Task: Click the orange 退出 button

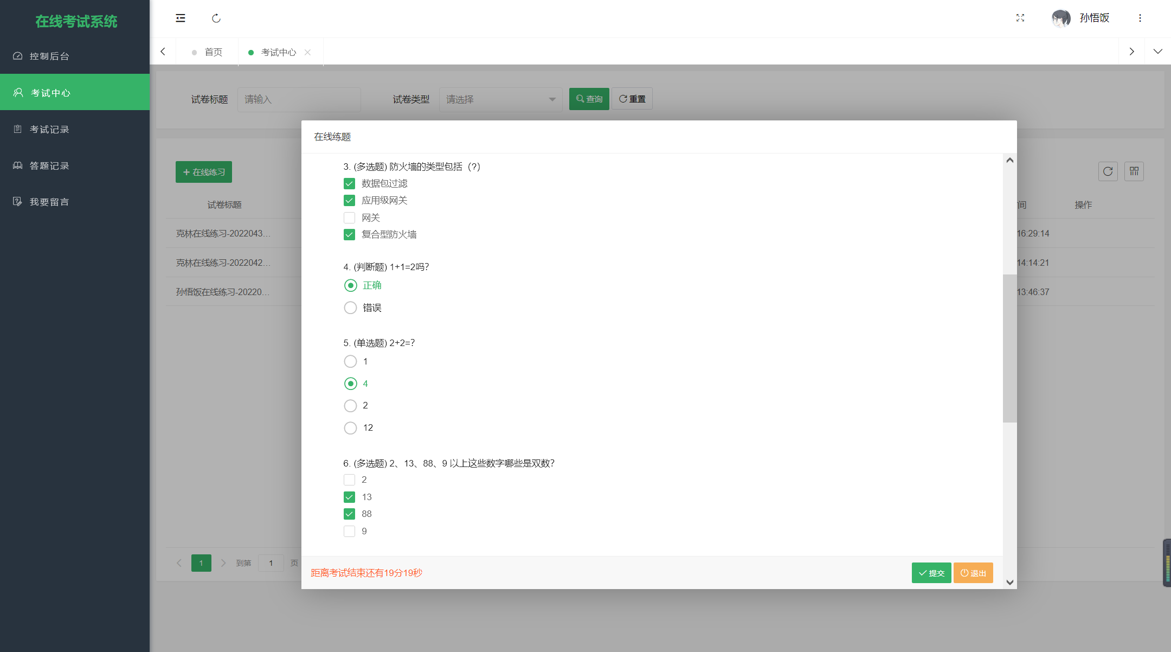Action: tap(973, 573)
